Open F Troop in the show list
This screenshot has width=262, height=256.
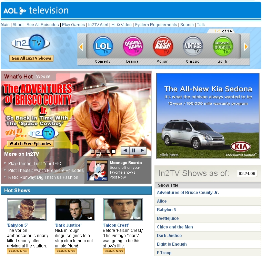coord(164,253)
